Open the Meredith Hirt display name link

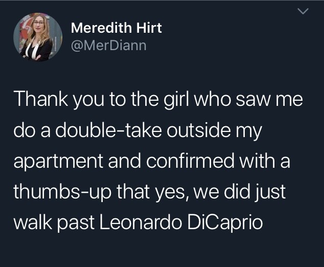[117, 28]
